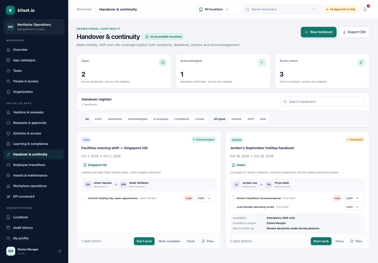The height and width of the screenshot is (263, 378).
Task: Open status dropdown for loading-bay repair action
Action: tap(206, 198)
